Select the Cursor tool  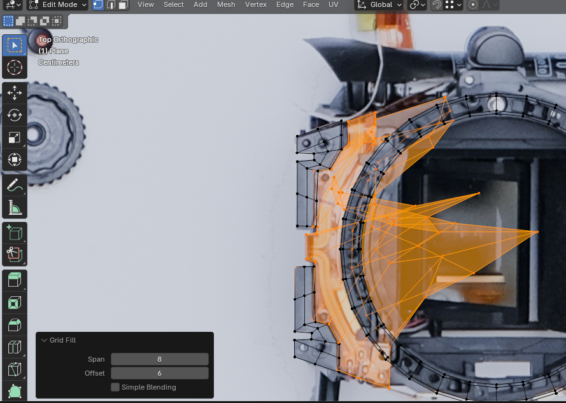14,67
